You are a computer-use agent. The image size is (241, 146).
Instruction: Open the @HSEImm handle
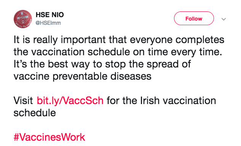pos(48,23)
